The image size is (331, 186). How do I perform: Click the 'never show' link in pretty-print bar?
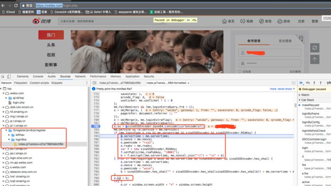[x=285, y=89]
